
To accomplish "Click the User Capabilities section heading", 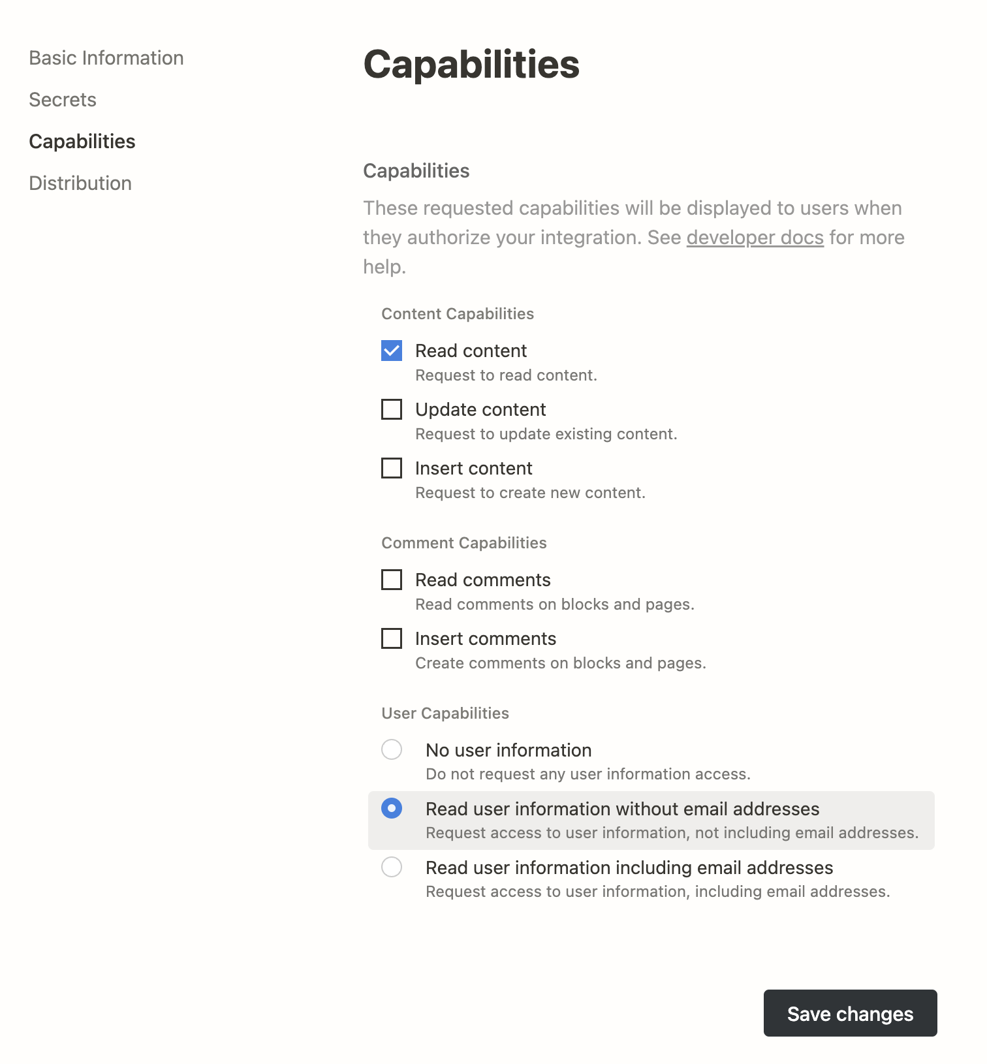I will (445, 713).
